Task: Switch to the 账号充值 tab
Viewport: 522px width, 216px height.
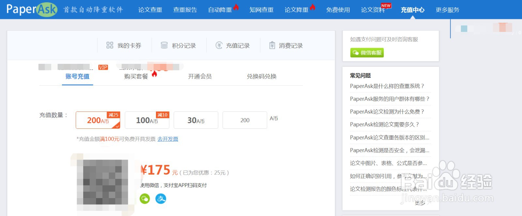Action: tap(77, 76)
